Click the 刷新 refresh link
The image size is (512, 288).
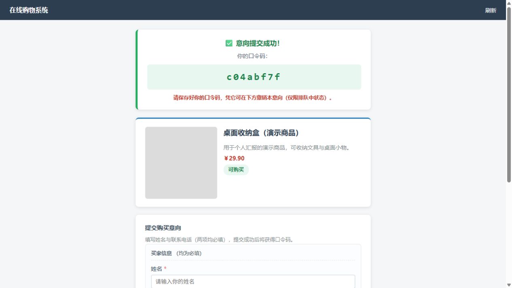point(491,11)
